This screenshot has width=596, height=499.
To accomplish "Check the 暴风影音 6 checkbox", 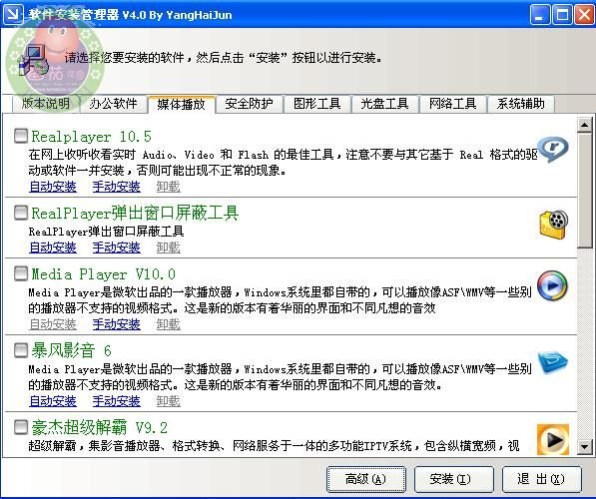I will [x=21, y=350].
